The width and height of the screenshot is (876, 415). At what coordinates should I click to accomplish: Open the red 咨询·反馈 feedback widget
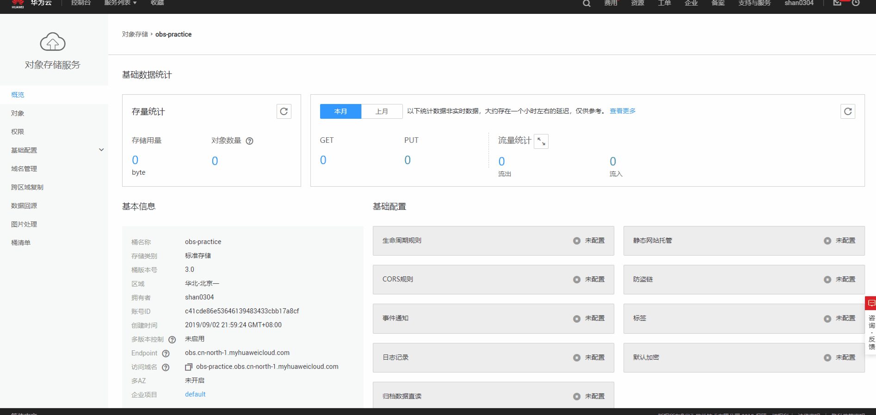pos(871,326)
